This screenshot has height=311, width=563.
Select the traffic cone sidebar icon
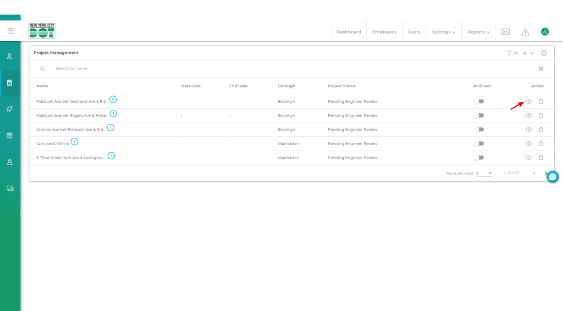[10, 162]
